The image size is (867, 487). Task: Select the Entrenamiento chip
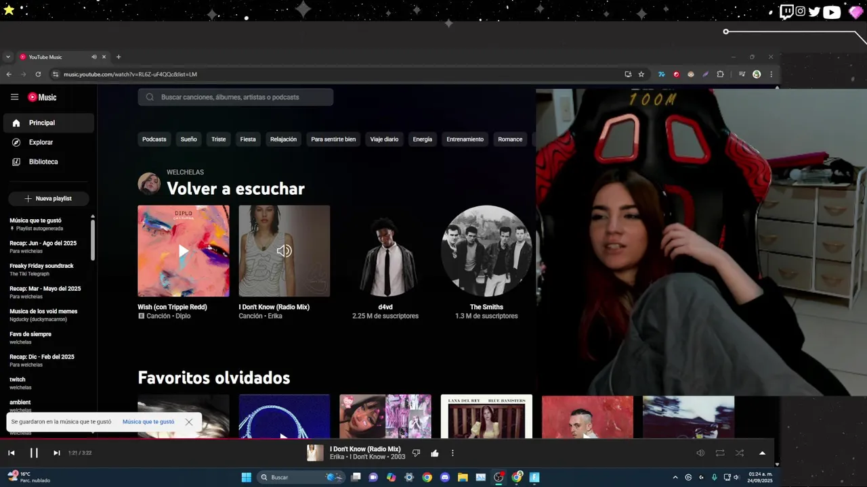point(465,139)
